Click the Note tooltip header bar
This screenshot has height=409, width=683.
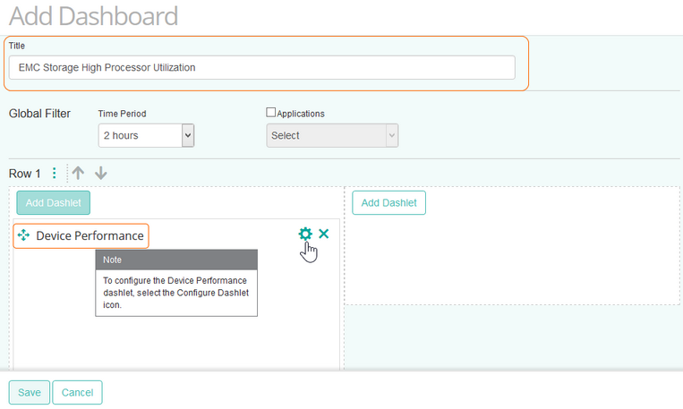[x=176, y=260]
